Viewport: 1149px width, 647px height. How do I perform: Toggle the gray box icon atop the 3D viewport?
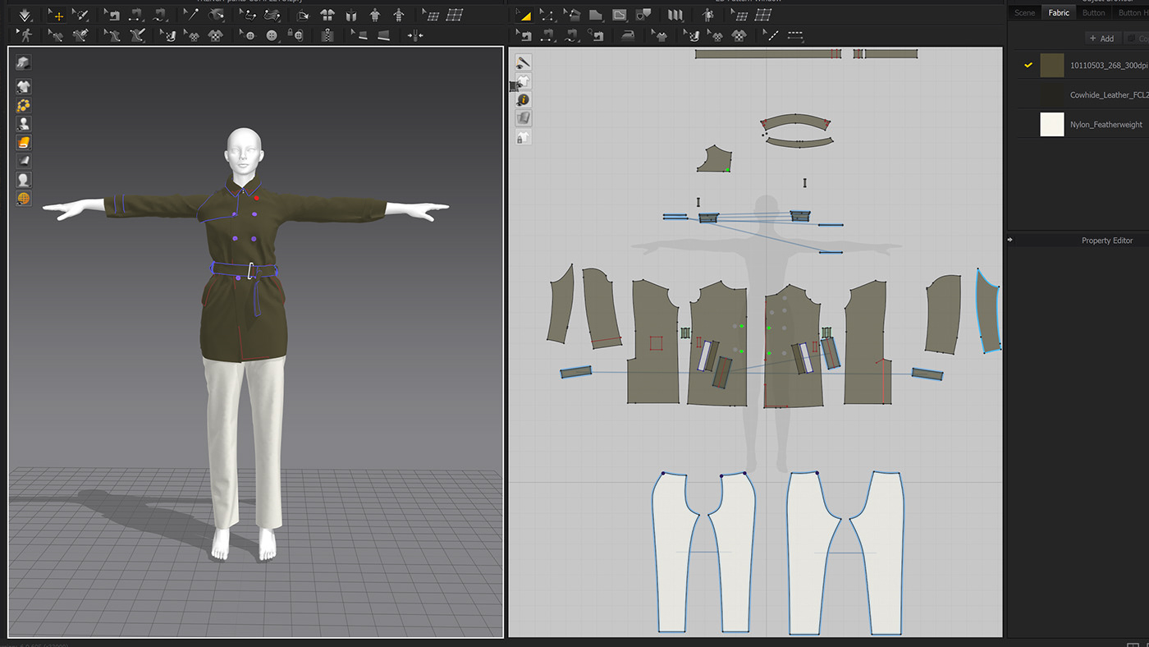click(x=23, y=63)
